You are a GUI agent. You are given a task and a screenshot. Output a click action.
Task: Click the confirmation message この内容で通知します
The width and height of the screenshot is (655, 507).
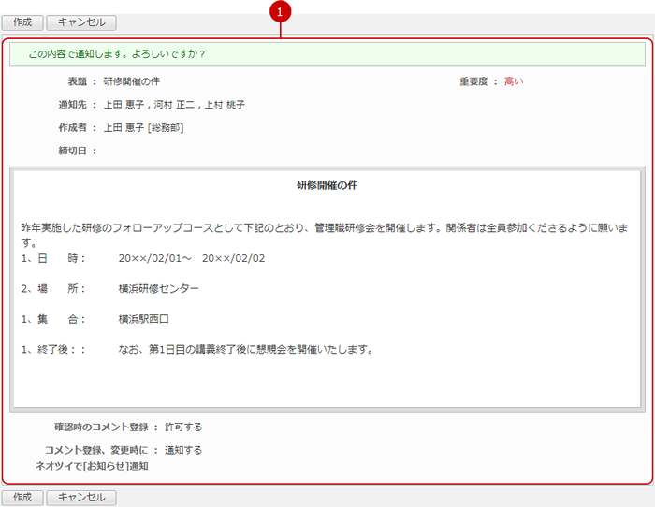coord(117,54)
